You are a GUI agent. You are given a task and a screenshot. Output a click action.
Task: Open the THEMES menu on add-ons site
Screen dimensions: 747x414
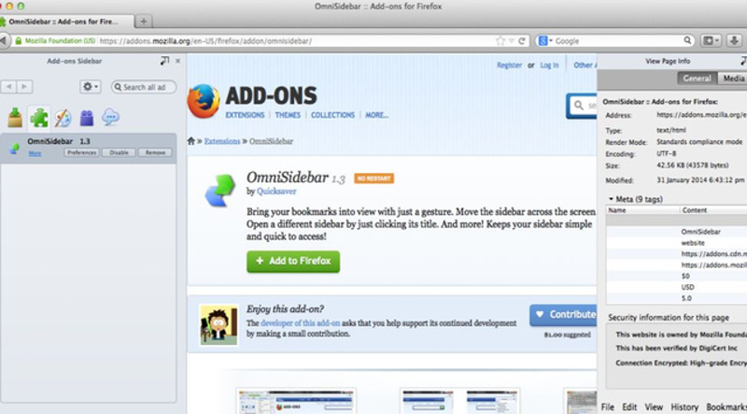288,115
